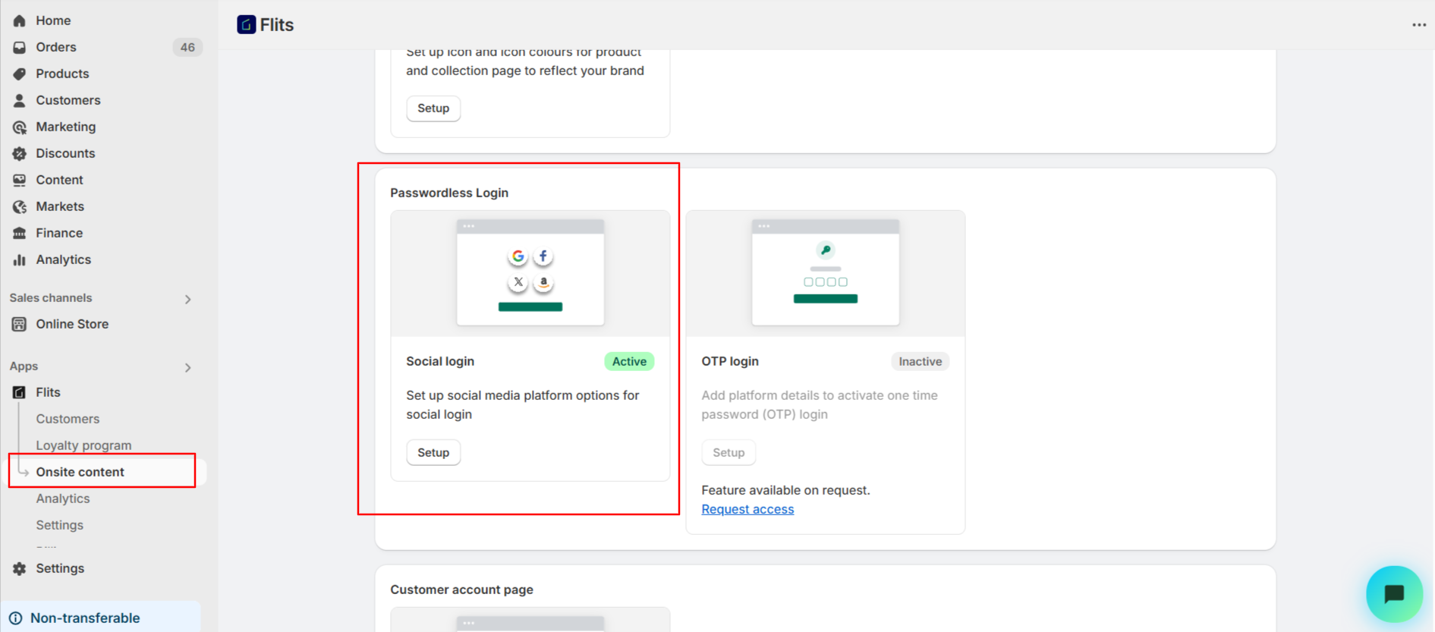Navigate to Online Store

click(72, 324)
